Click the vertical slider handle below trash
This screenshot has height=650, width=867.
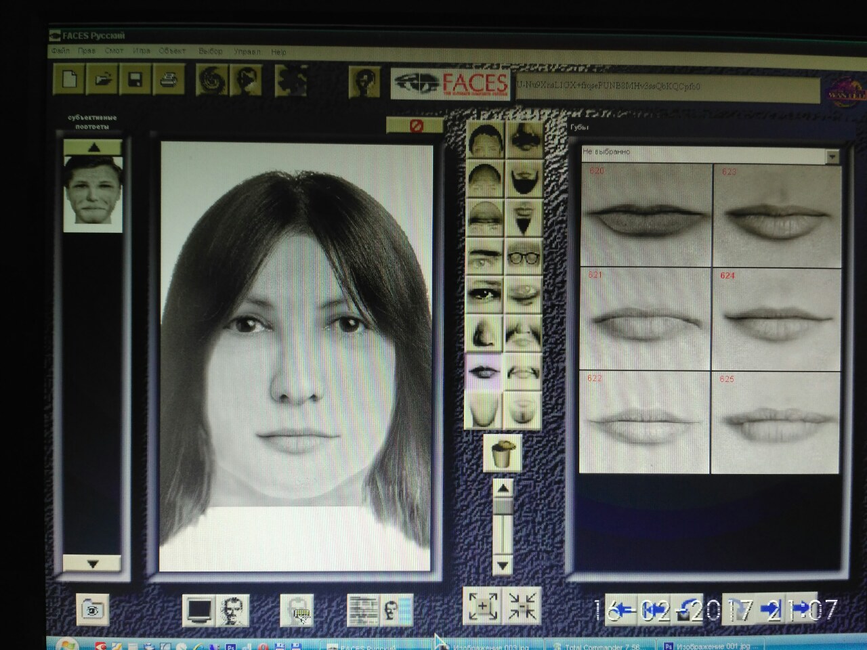coord(502,506)
